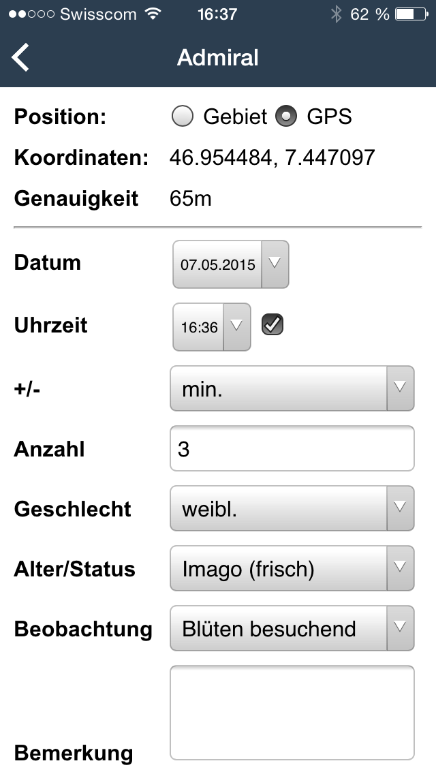
Task: Tap the battery indicator icon
Action: pos(411,14)
